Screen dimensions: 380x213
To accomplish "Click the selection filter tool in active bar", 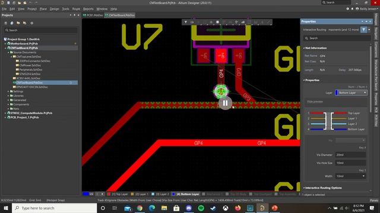I will (192, 22).
